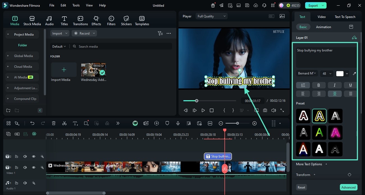Split clip with the scissors tool
Viewport: 365px width, 195px height.
point(64,123)
